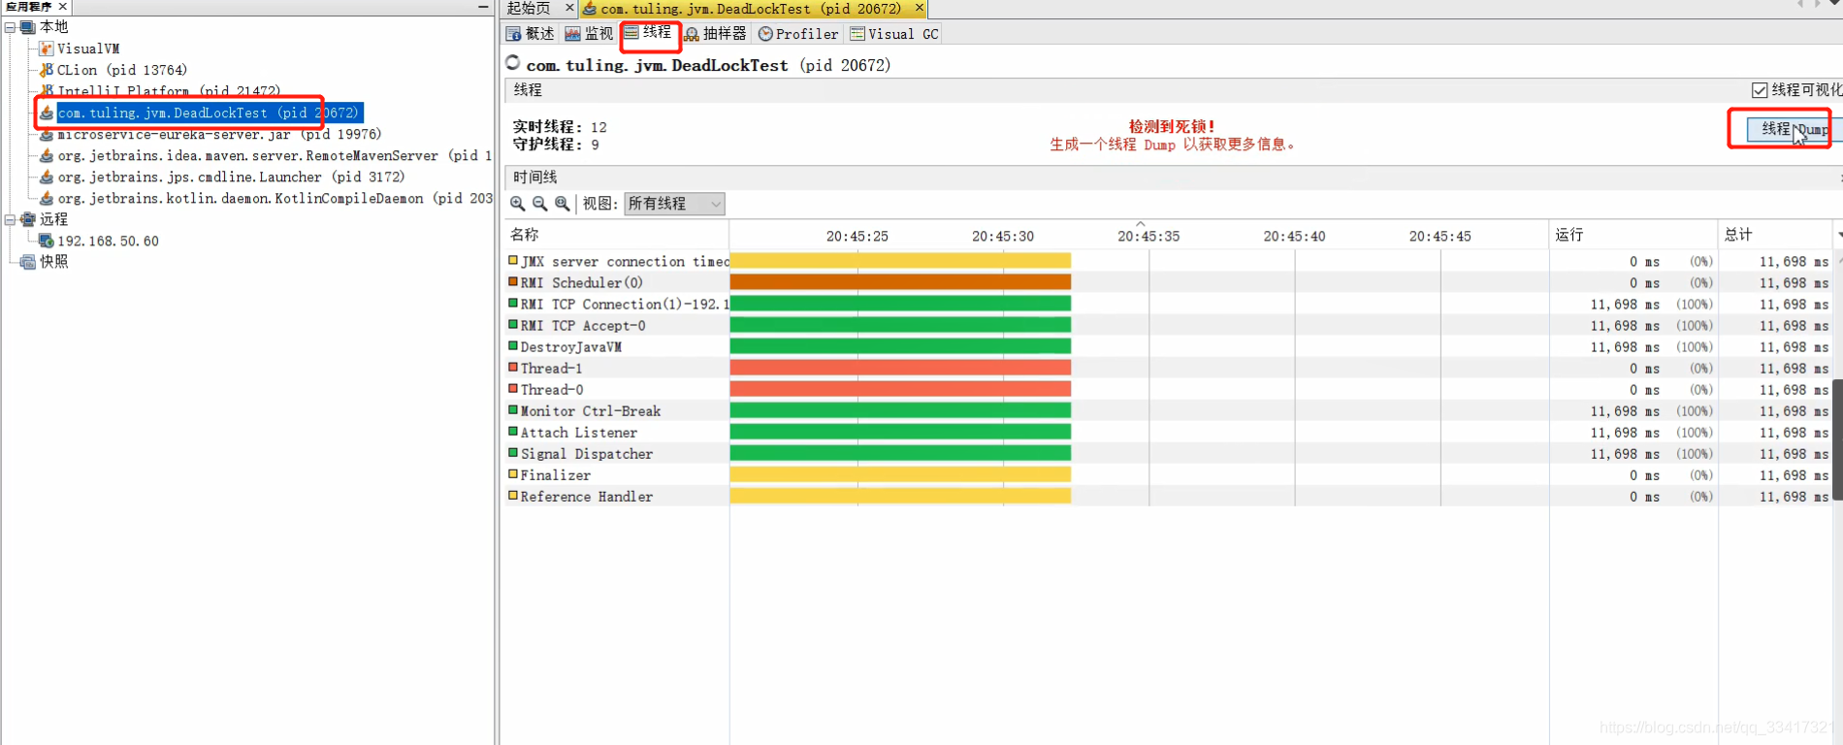
Task: Click the Finalizer yellow timeline bar
Action: point(900,475)
